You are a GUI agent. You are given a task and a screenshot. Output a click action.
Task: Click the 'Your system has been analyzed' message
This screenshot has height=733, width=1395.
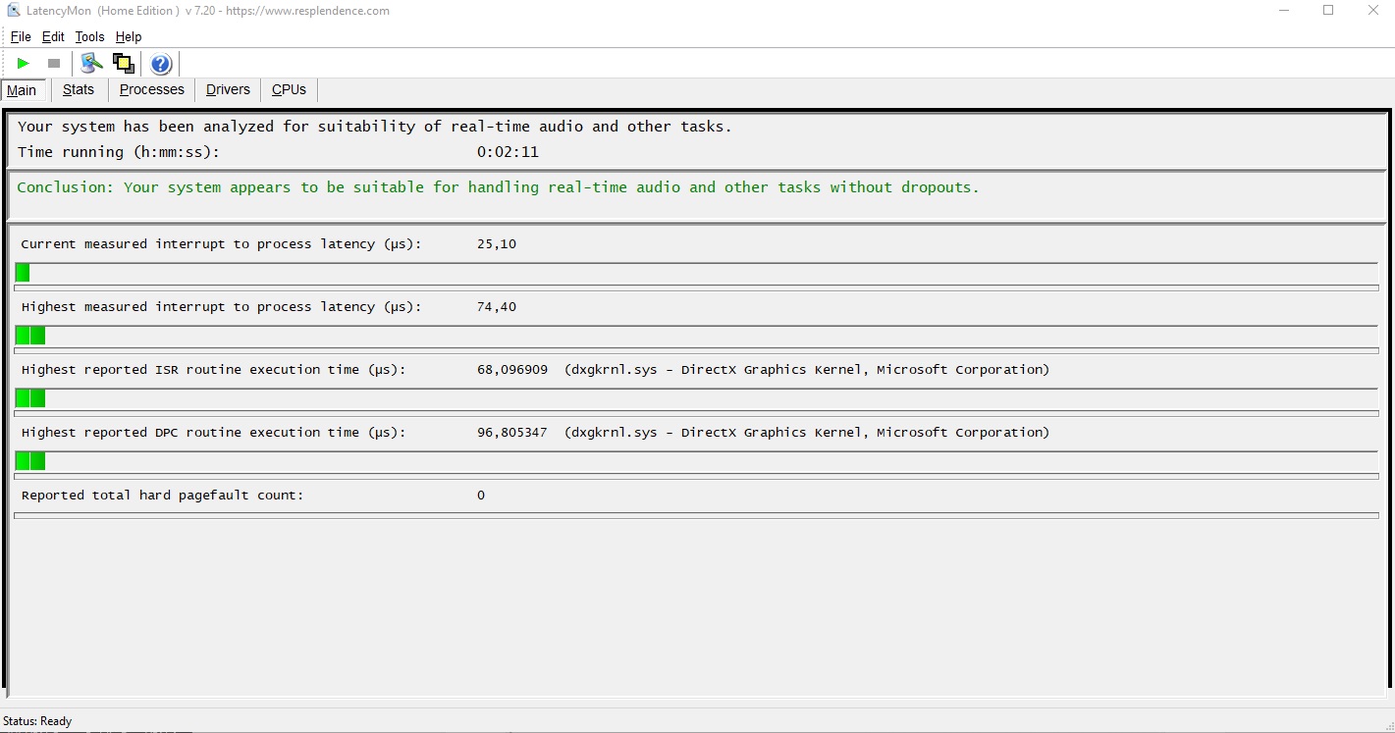375,127
